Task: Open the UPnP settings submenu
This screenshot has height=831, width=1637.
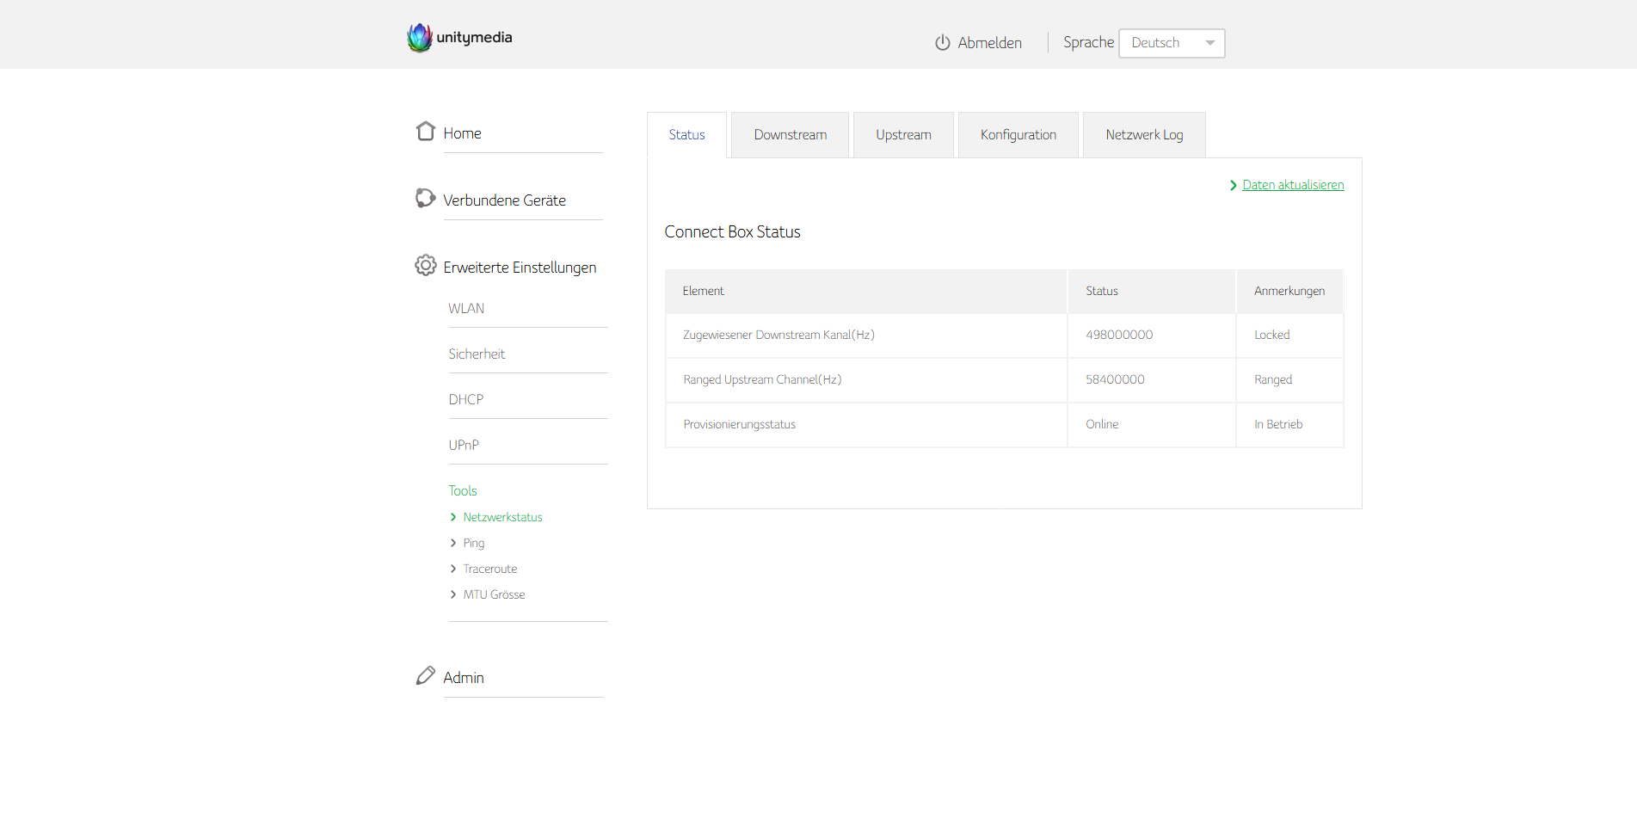Action: click(x=464, y=445)
